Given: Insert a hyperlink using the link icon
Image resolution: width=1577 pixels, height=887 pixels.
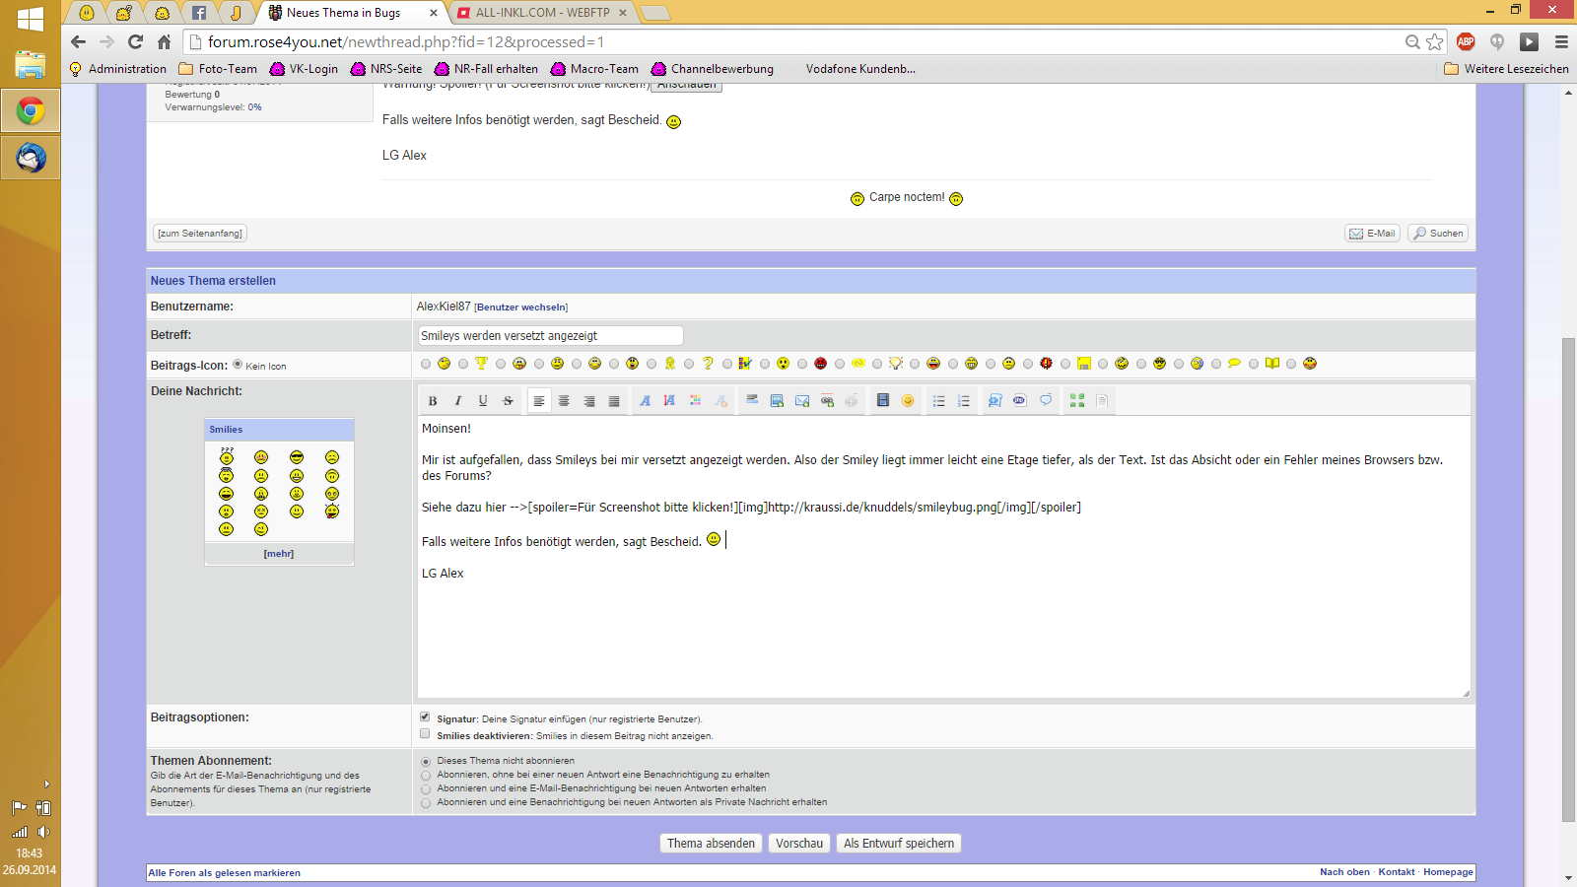Looking at the screenshot, I should (826, 400).
